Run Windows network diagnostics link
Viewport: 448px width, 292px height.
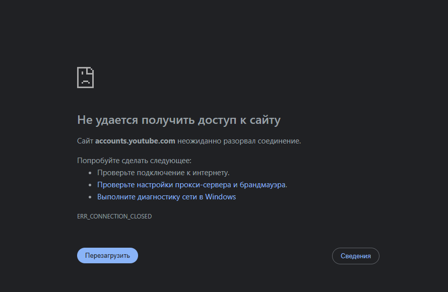coord(166,197)
